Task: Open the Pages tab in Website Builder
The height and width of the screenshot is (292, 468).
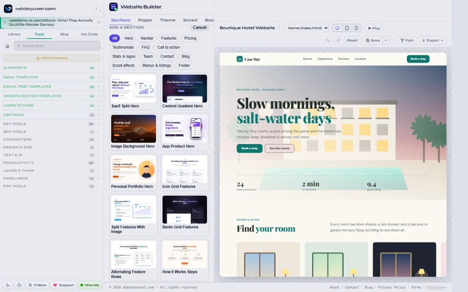Action: click(x=145, y=20)
